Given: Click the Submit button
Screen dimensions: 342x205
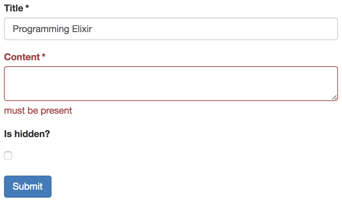Looking at the screenshot, I should 28,187.
